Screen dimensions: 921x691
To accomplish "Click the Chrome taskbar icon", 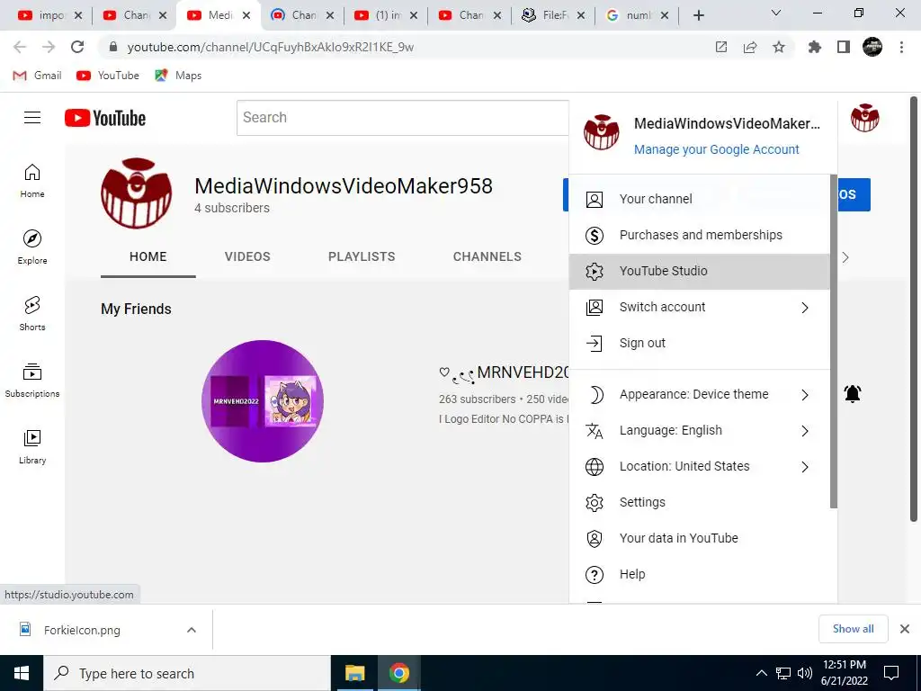I will coord(398,673).
